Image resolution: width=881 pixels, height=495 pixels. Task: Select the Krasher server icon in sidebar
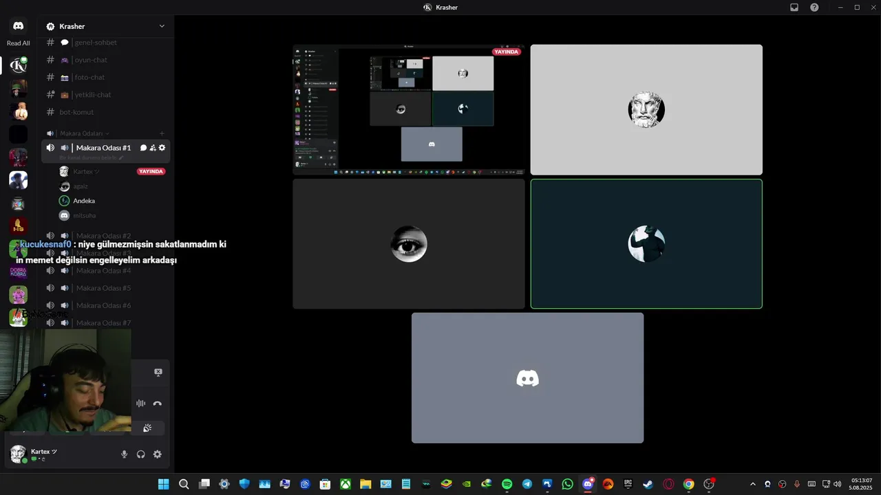click(x=19, y=65)
